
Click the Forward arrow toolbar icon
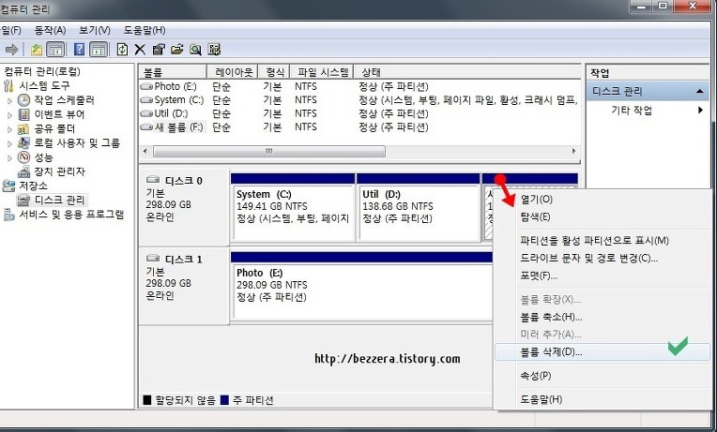[x=12, y=50]
